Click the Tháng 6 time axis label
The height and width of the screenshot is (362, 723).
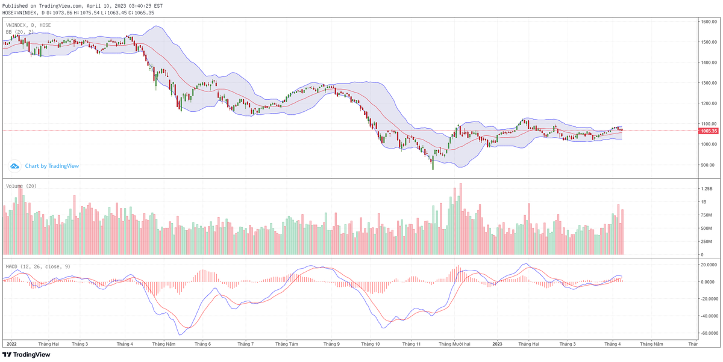202,344
